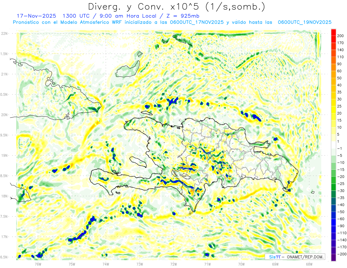
Task: Select the 9.5N latitude label
Action: (x=4, y=135)
